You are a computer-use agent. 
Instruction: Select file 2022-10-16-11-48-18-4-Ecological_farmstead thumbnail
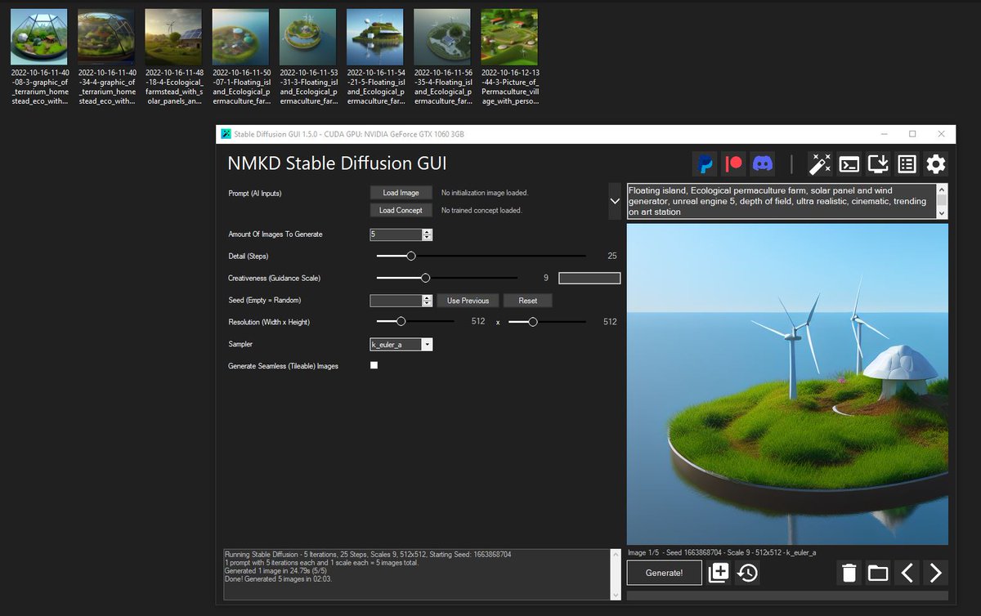coord(173,37)
